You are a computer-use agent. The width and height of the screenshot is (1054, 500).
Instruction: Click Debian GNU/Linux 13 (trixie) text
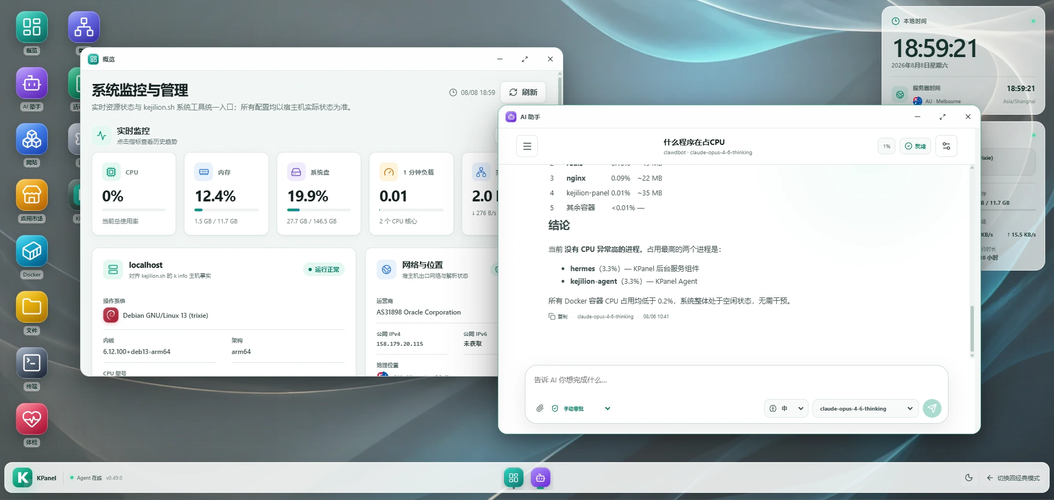tap(165, 316)
